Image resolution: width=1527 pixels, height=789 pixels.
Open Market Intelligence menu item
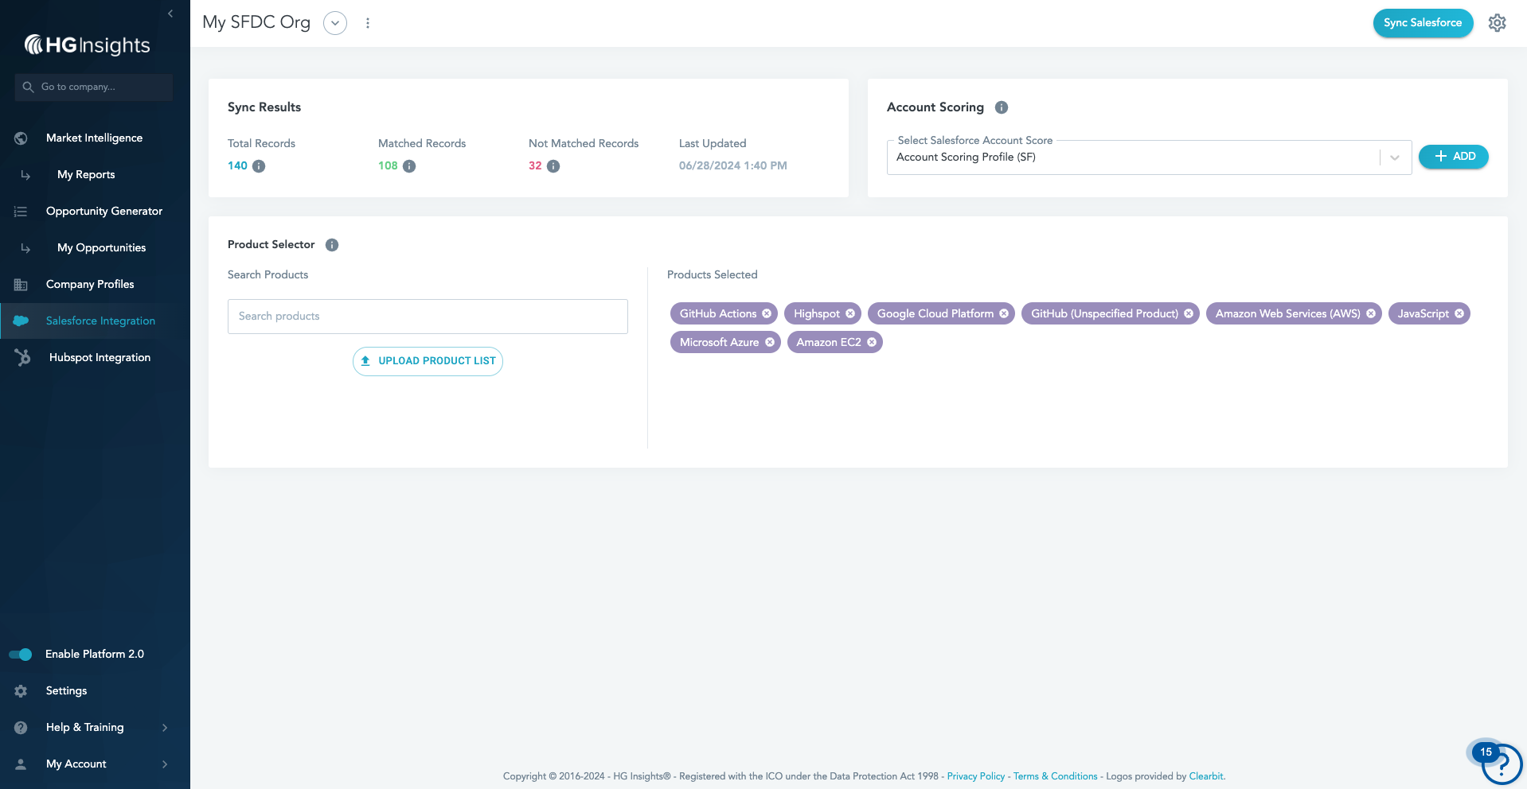click(x=95, y=138)
